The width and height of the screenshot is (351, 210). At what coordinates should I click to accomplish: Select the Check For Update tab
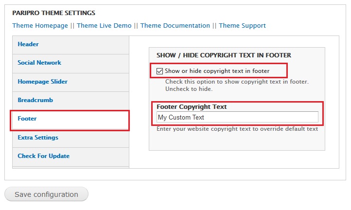point(43,156)
